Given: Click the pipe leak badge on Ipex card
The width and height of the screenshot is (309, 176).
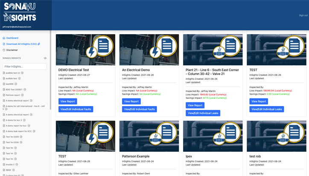Looking at the screenshot, I should click(219, 139).
